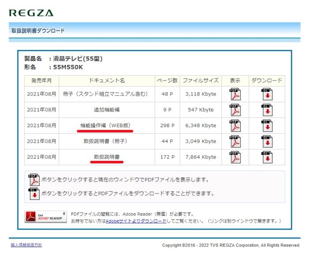Click the 液晶テレビ(55型) product name

tap(78, 59)
